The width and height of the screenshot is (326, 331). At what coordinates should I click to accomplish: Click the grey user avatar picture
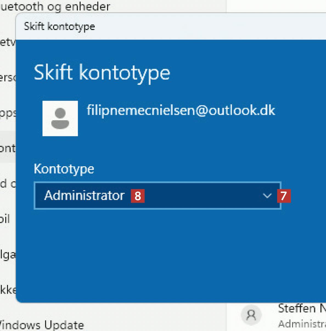pyautogui.click(x=60, y=118)
